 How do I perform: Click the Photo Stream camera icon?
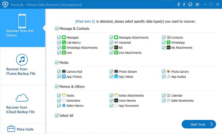click(x=116, y=71)
